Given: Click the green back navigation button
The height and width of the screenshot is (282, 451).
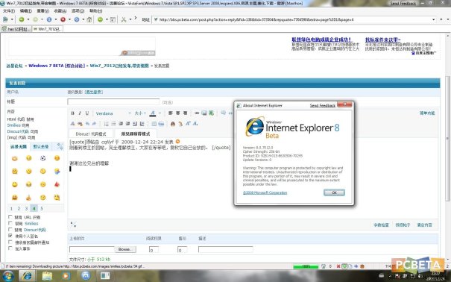Looking at the screenshot, I should click(x=22, y=19).
